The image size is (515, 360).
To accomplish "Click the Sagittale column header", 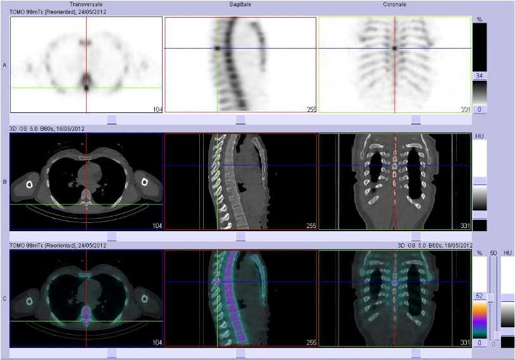I will (x=240, y=4).
